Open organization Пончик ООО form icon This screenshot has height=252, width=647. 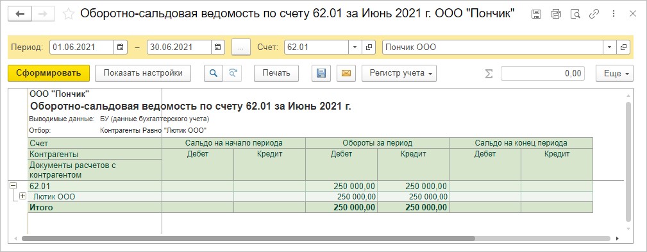(x=623, y=47)
